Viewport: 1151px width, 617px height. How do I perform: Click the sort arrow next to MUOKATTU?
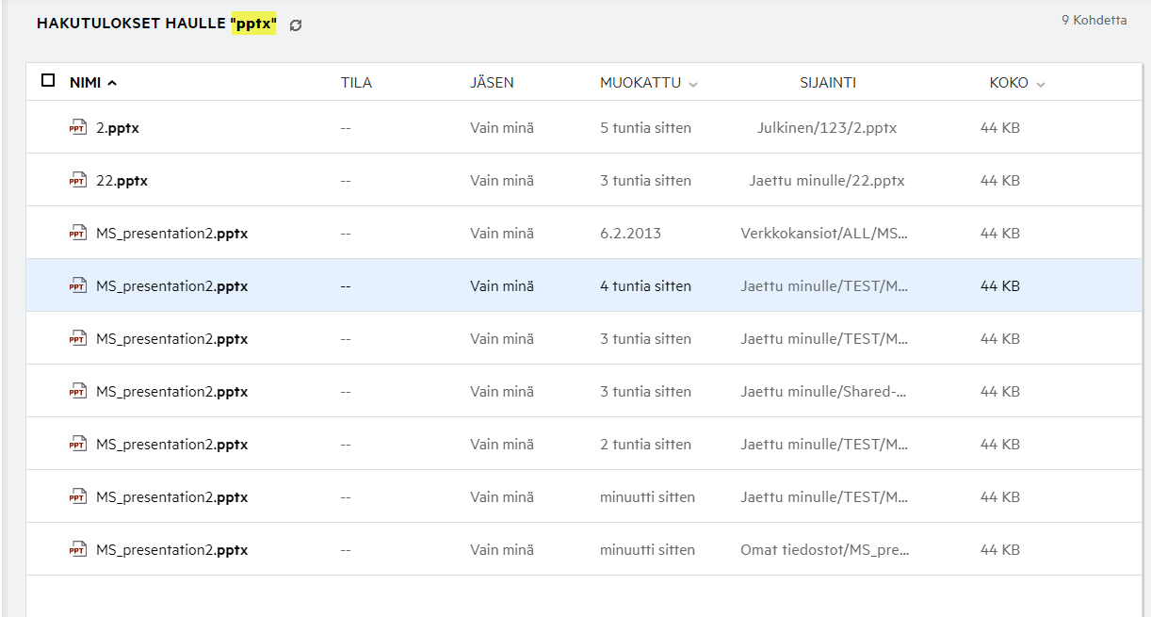(693, 84)
